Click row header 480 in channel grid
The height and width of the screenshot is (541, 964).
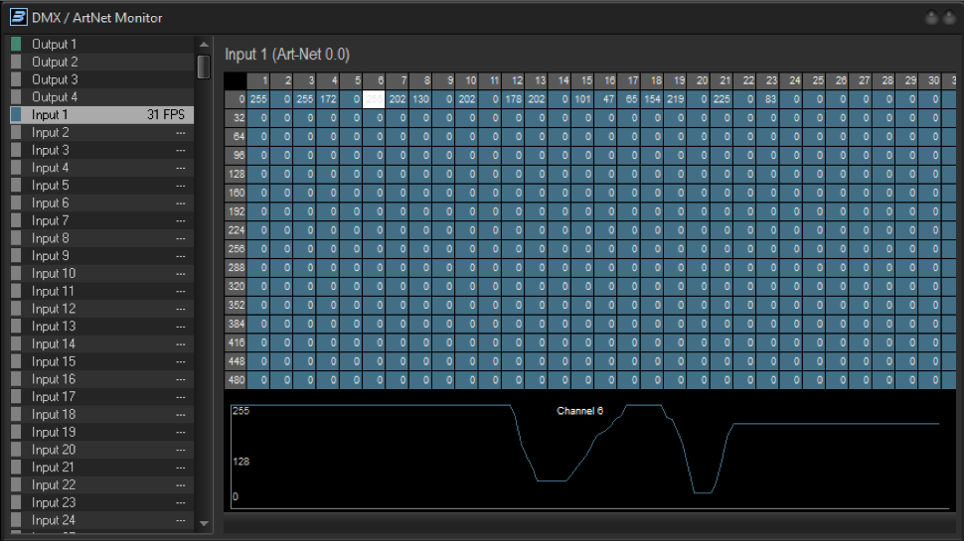236,379
